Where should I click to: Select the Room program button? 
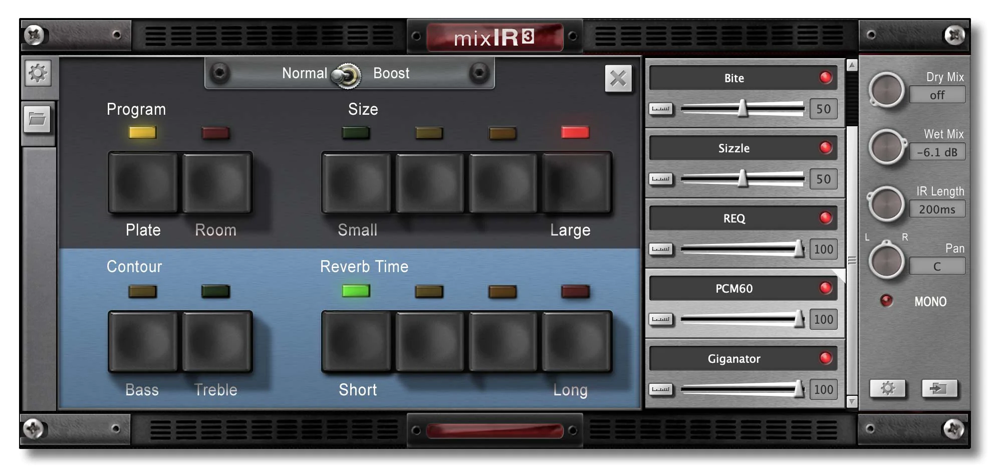216,183
